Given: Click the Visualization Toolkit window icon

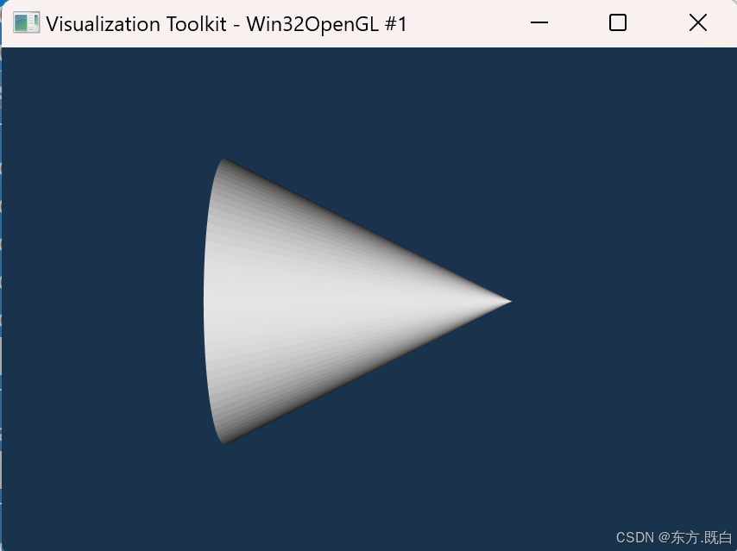Looking at the screenshot, I should tap(26, 23).
